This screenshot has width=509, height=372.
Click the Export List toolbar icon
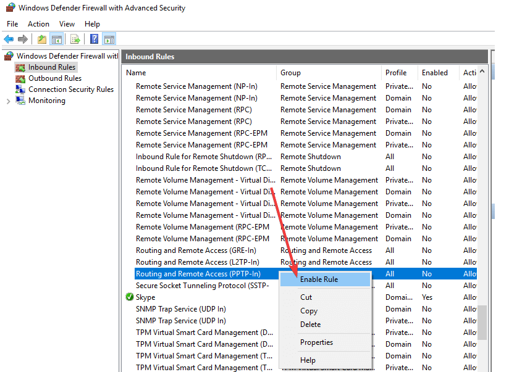(75, 39)
